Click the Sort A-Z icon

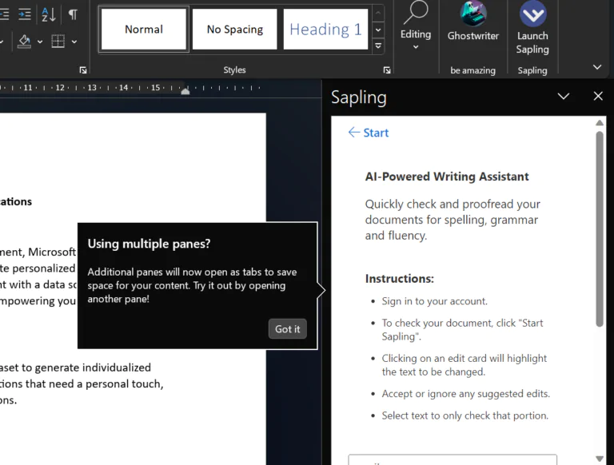click(49, 14)
